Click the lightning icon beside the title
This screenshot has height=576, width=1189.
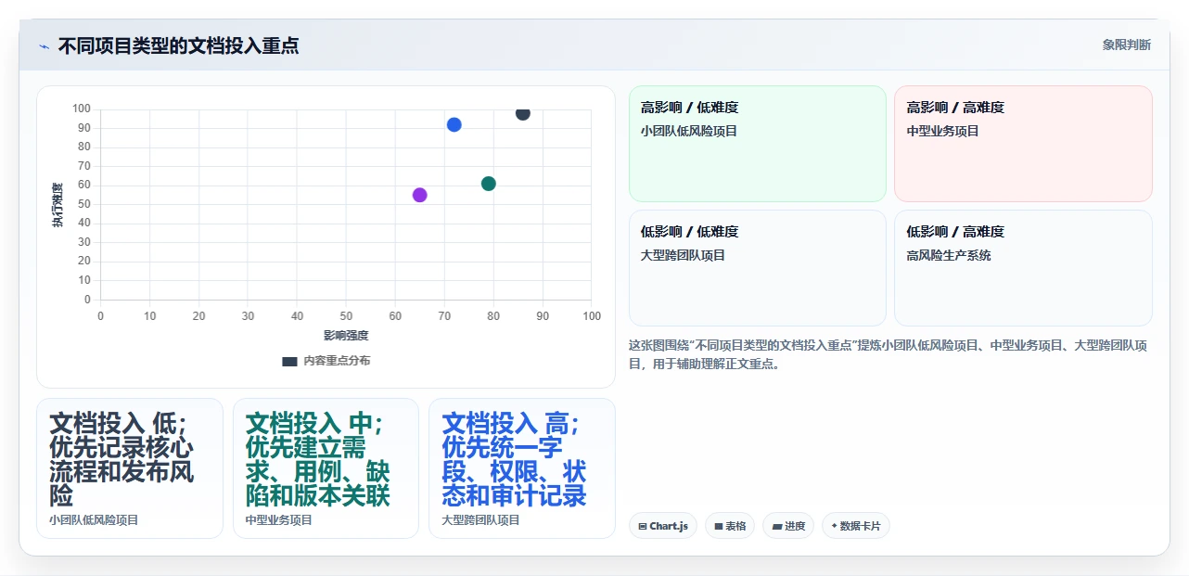click(x=44, y=46)
